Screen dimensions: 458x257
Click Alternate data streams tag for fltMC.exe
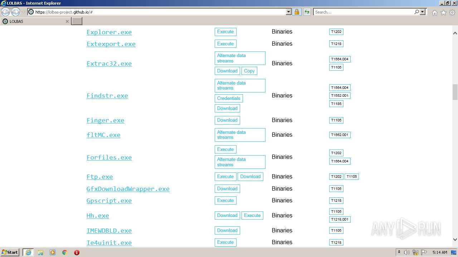(x=240, y=135)
